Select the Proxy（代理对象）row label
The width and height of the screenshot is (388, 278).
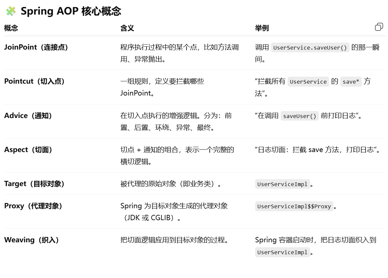pyautogui.click(x=33, y=206)
